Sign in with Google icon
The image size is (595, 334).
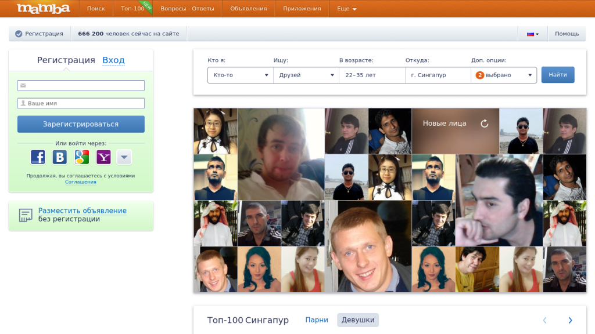coord(81,157)
